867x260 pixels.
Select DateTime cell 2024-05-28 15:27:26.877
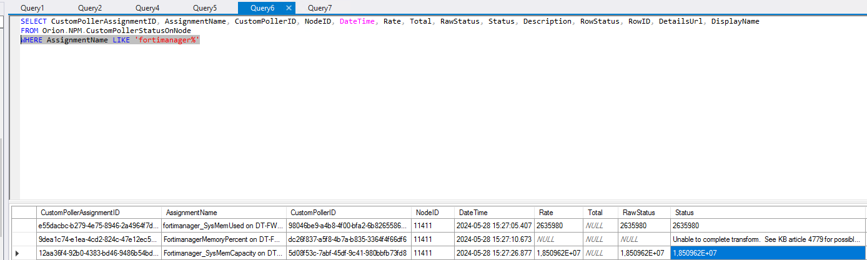pos(494,253)
